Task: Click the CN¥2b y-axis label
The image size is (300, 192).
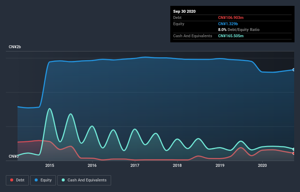Action: [15, 47]
